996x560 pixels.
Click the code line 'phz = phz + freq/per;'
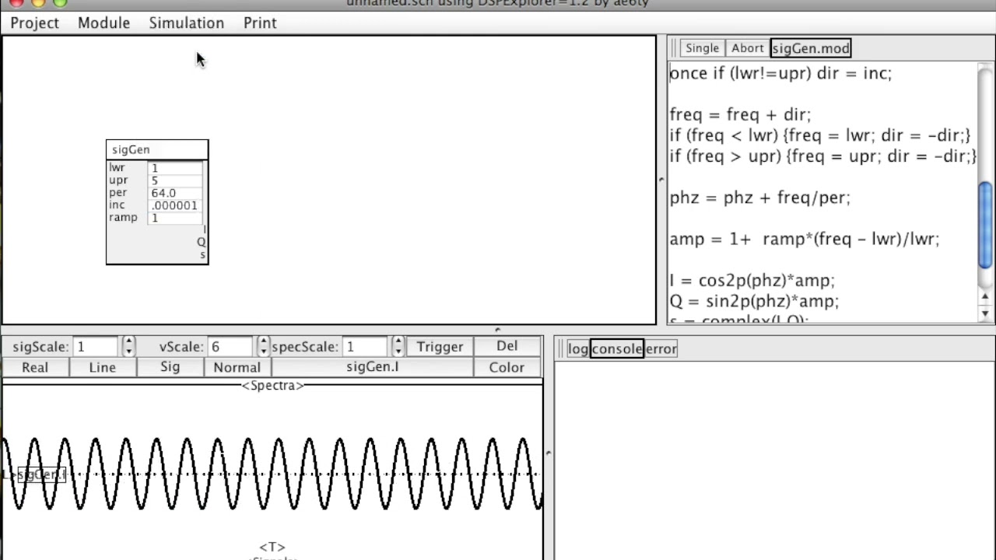[x=760, y=198]
